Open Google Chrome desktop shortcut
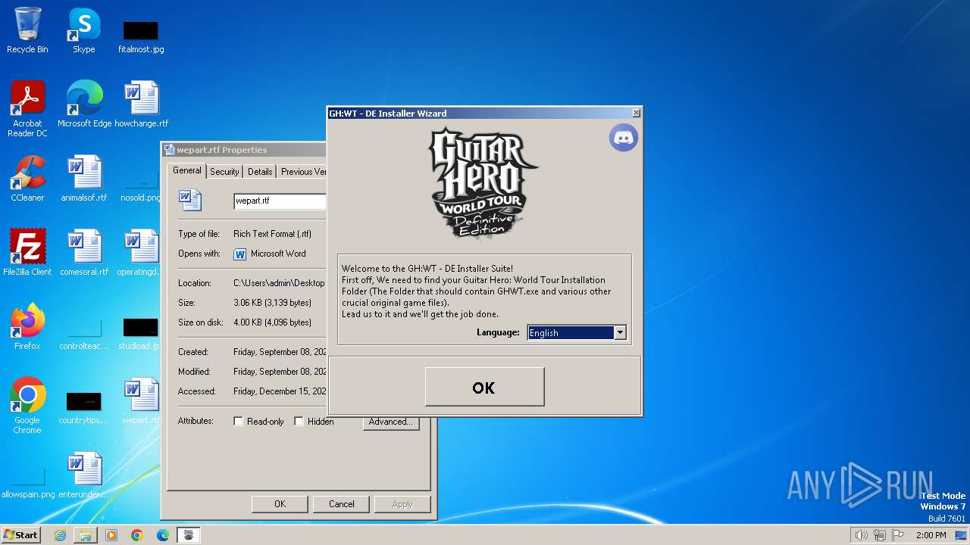 click(27, 406)
